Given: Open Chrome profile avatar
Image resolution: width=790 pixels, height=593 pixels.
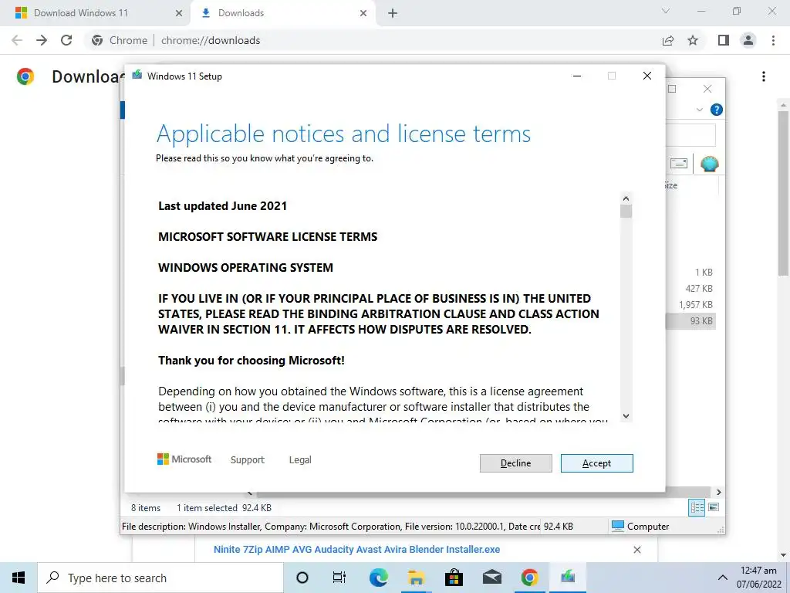Looking at the screenshot, I should pos(748,40).
